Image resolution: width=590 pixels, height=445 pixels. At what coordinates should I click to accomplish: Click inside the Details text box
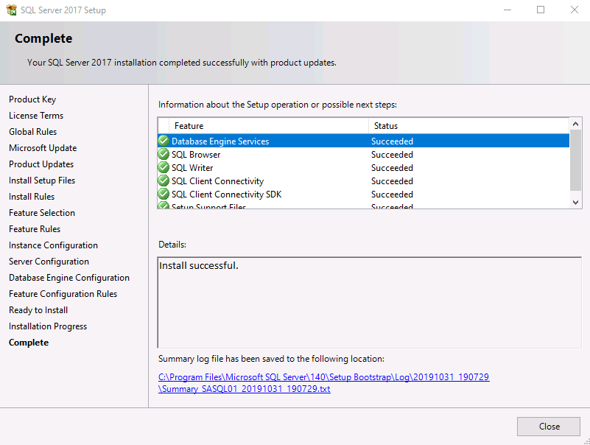click(x=370, y=303)
